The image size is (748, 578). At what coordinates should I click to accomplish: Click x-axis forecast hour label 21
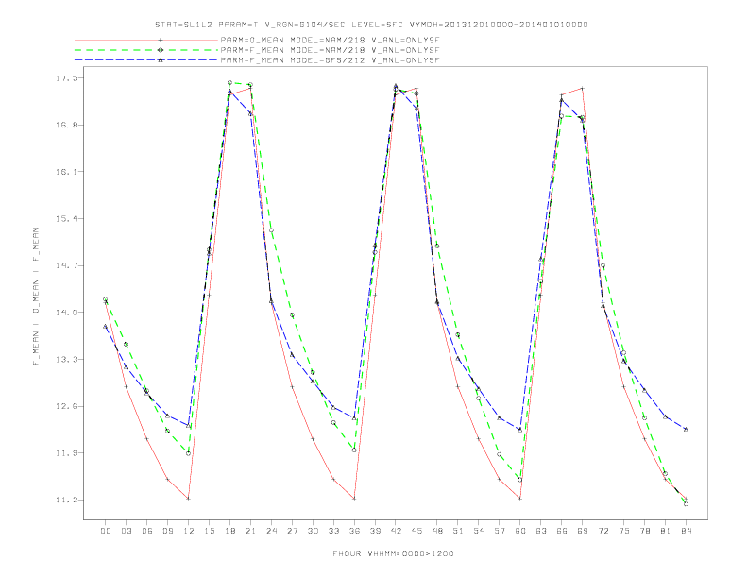250,531
